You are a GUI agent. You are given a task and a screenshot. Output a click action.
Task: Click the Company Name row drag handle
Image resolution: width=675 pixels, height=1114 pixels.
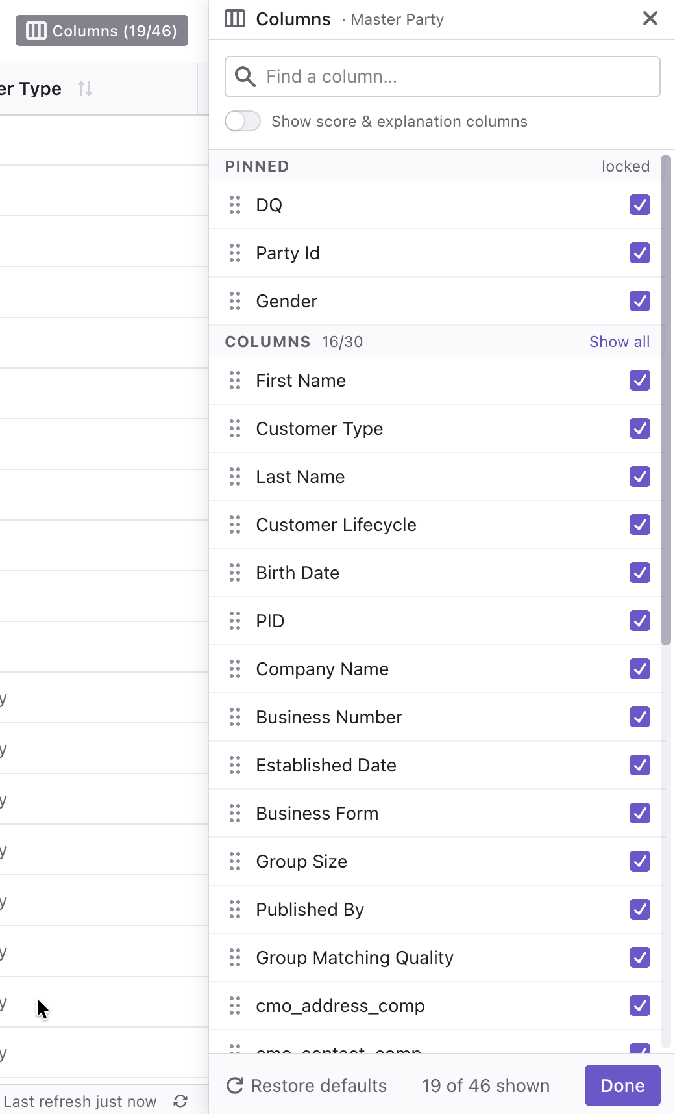(x=235, y=669)
